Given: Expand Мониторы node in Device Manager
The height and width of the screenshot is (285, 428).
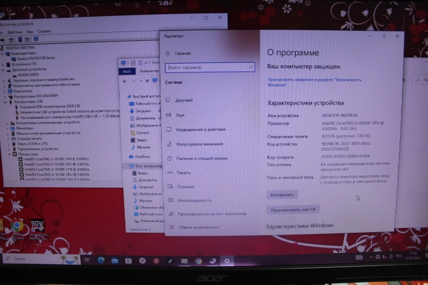Looking at the screenshot, I should click(x=8, y=128).
